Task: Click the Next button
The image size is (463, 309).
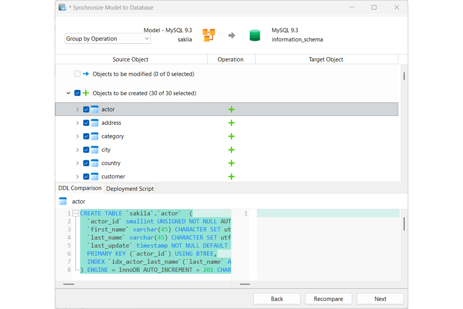Action: (x=380, y=299)
